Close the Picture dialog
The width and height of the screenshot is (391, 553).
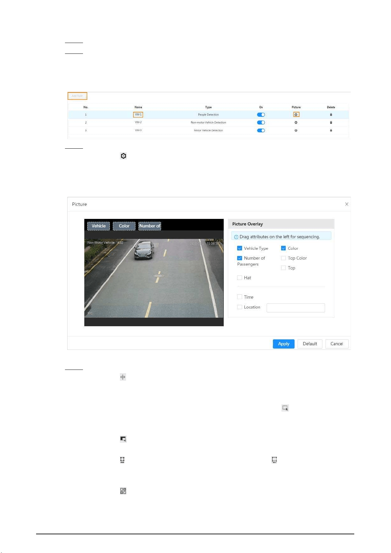(x=347, y=204)
